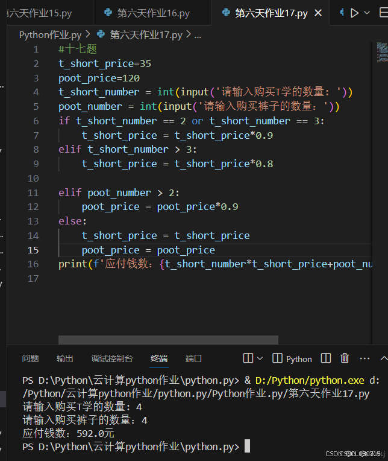Select the active 第六天作业17.py tab
Image resolution: width=388 pixels, height=461 pixels.
coord(270,13)
